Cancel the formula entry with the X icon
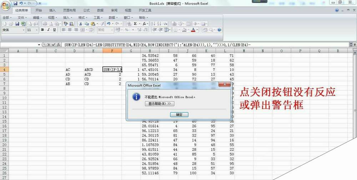The width and height of the screenshot is (357, 180). pos(49,45)
